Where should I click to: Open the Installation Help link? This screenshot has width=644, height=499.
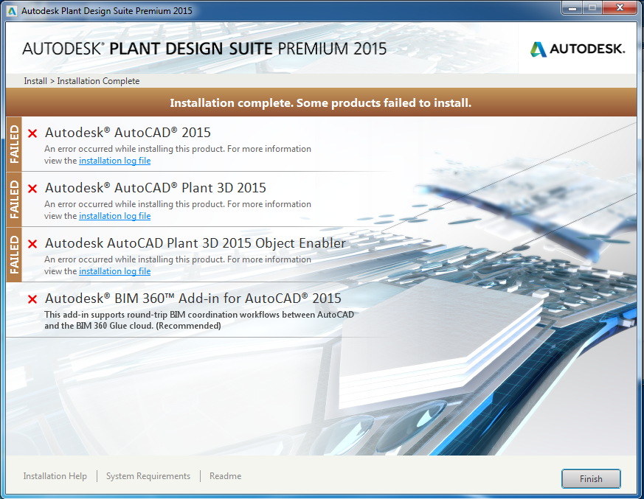(55, 476)
